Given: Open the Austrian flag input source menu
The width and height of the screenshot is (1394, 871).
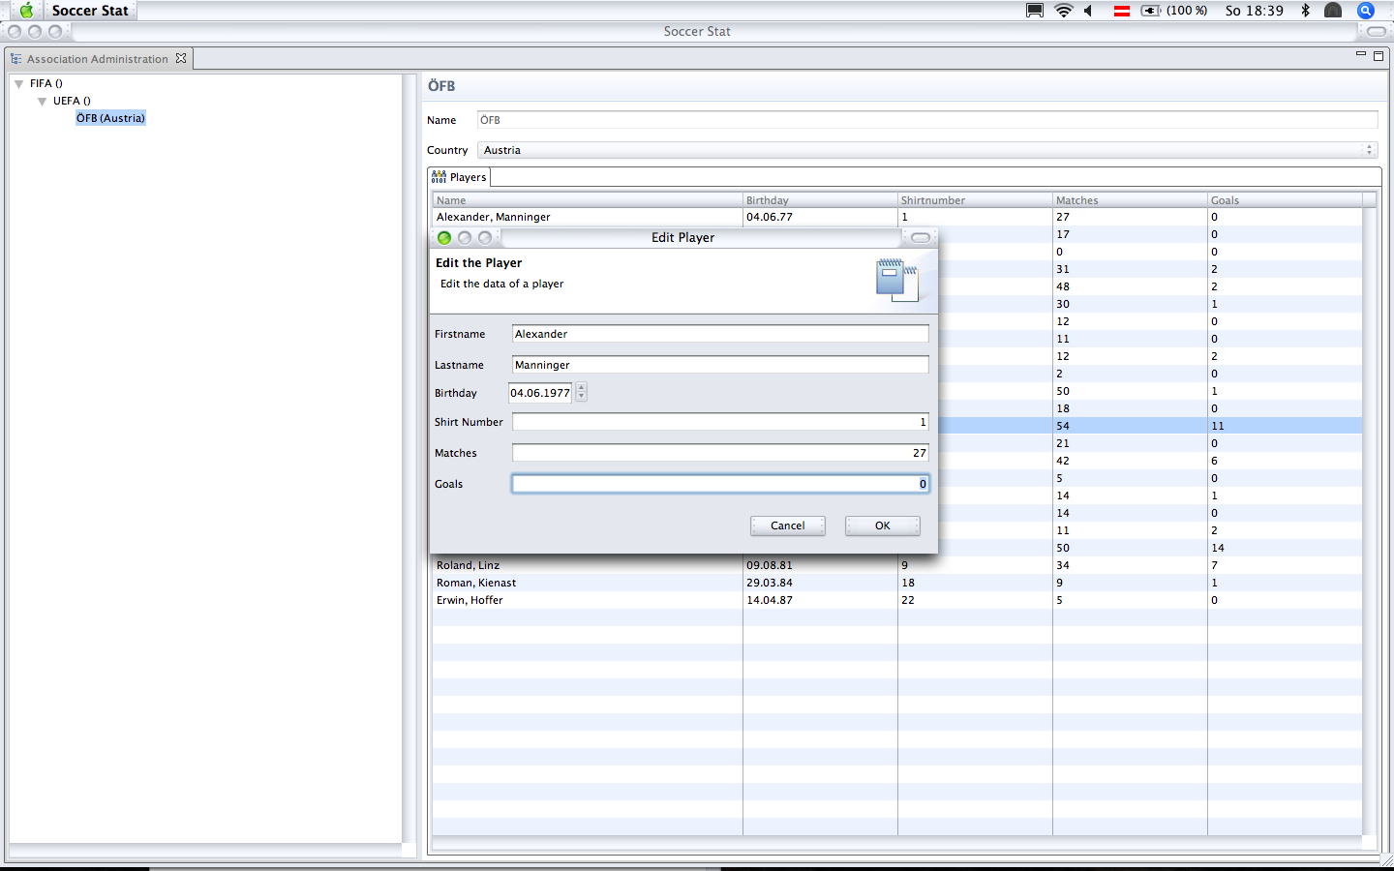Looking at the screenshot, I should 1122,11.
